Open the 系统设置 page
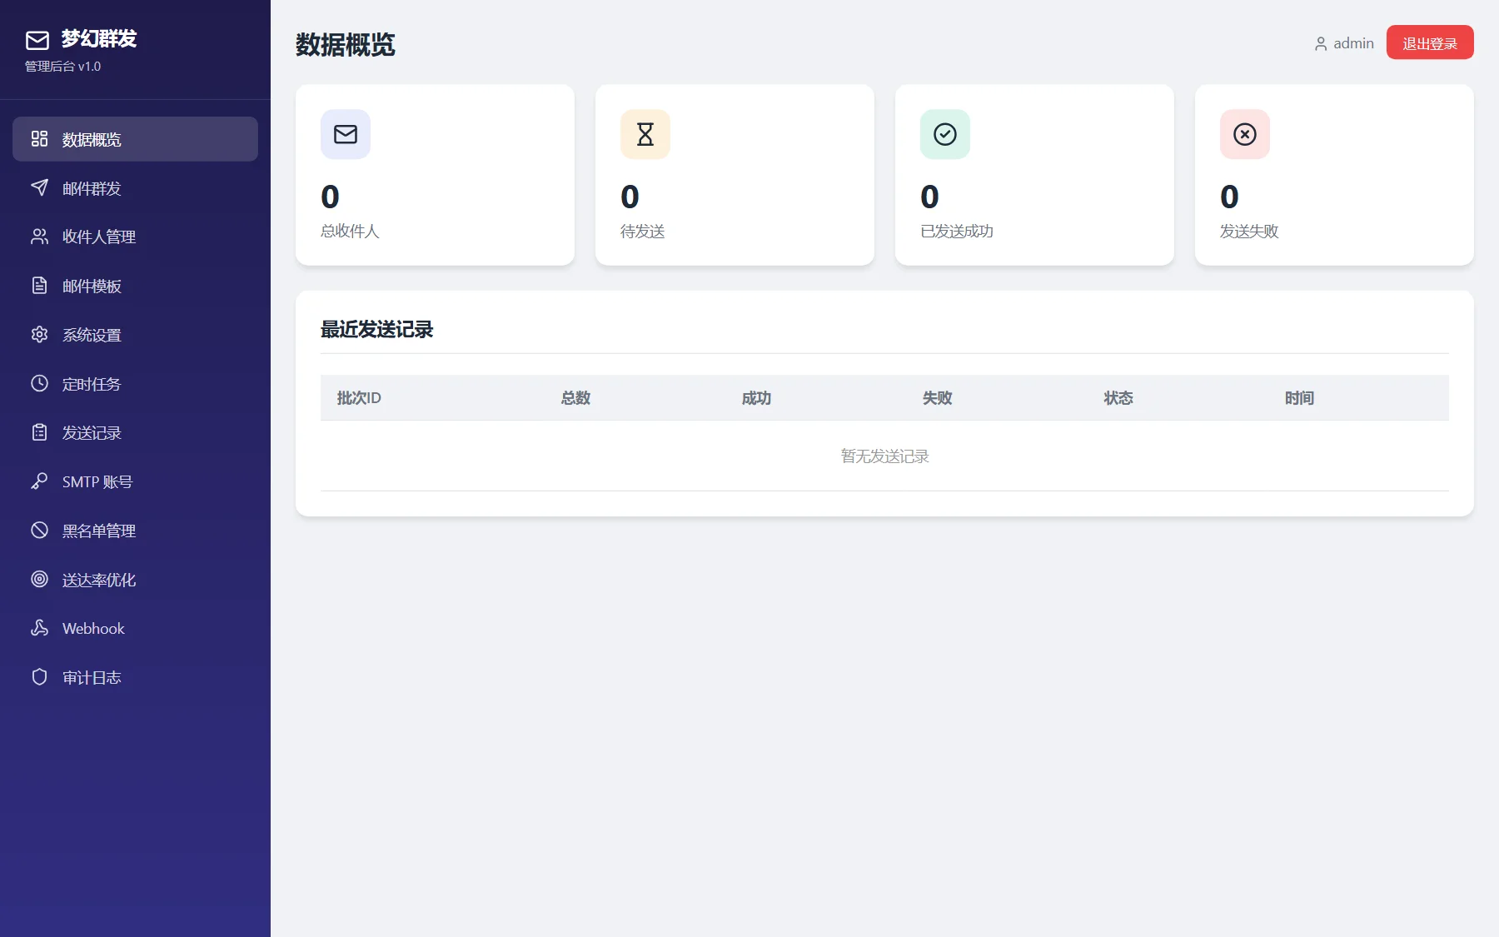This screenshot has height=937, width=1499. [135, 335]
